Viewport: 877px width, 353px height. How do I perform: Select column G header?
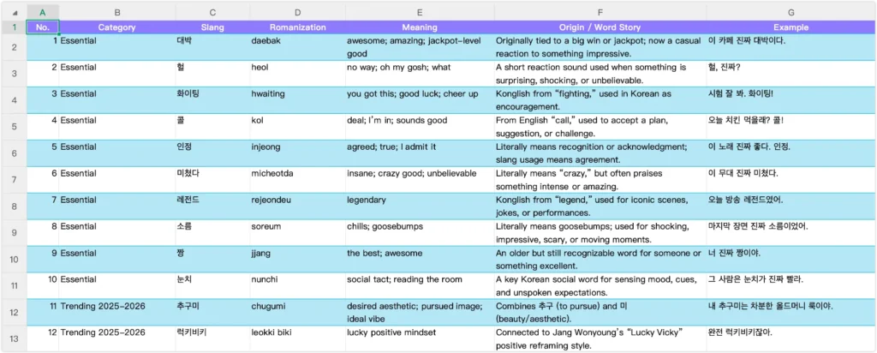click(790, 12)
